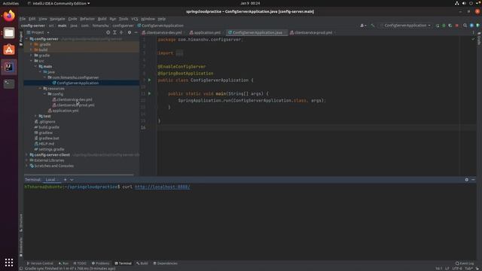The width and height of the screenshot is (482, 271).
Task: Click the Expand All icon in Project panel
Action: tap(114, 32)
